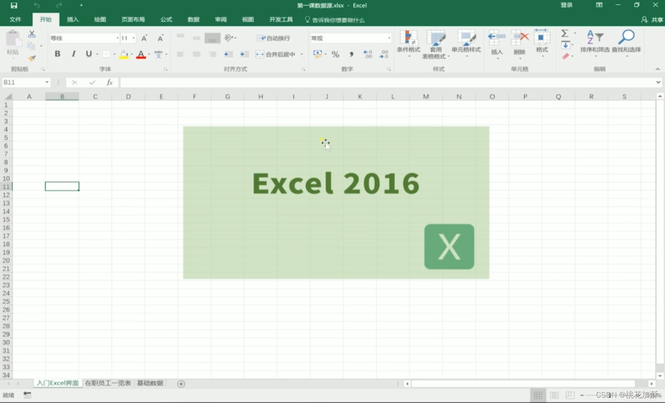This screenshot has height=403, width=665.
Task: Open the number format 常规 dropdown
Action: click(x=389, y=38)
